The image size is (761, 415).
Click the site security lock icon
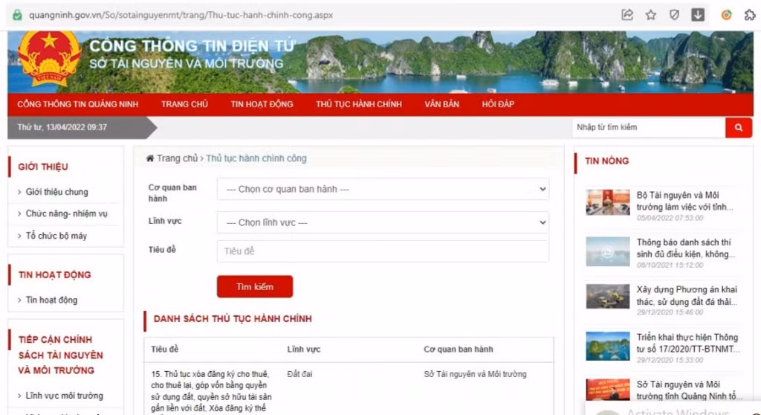point(17,15)
